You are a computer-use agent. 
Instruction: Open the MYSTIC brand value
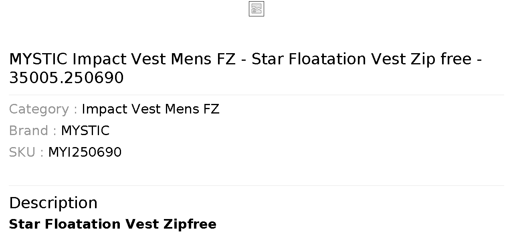[x=85, y=131]
